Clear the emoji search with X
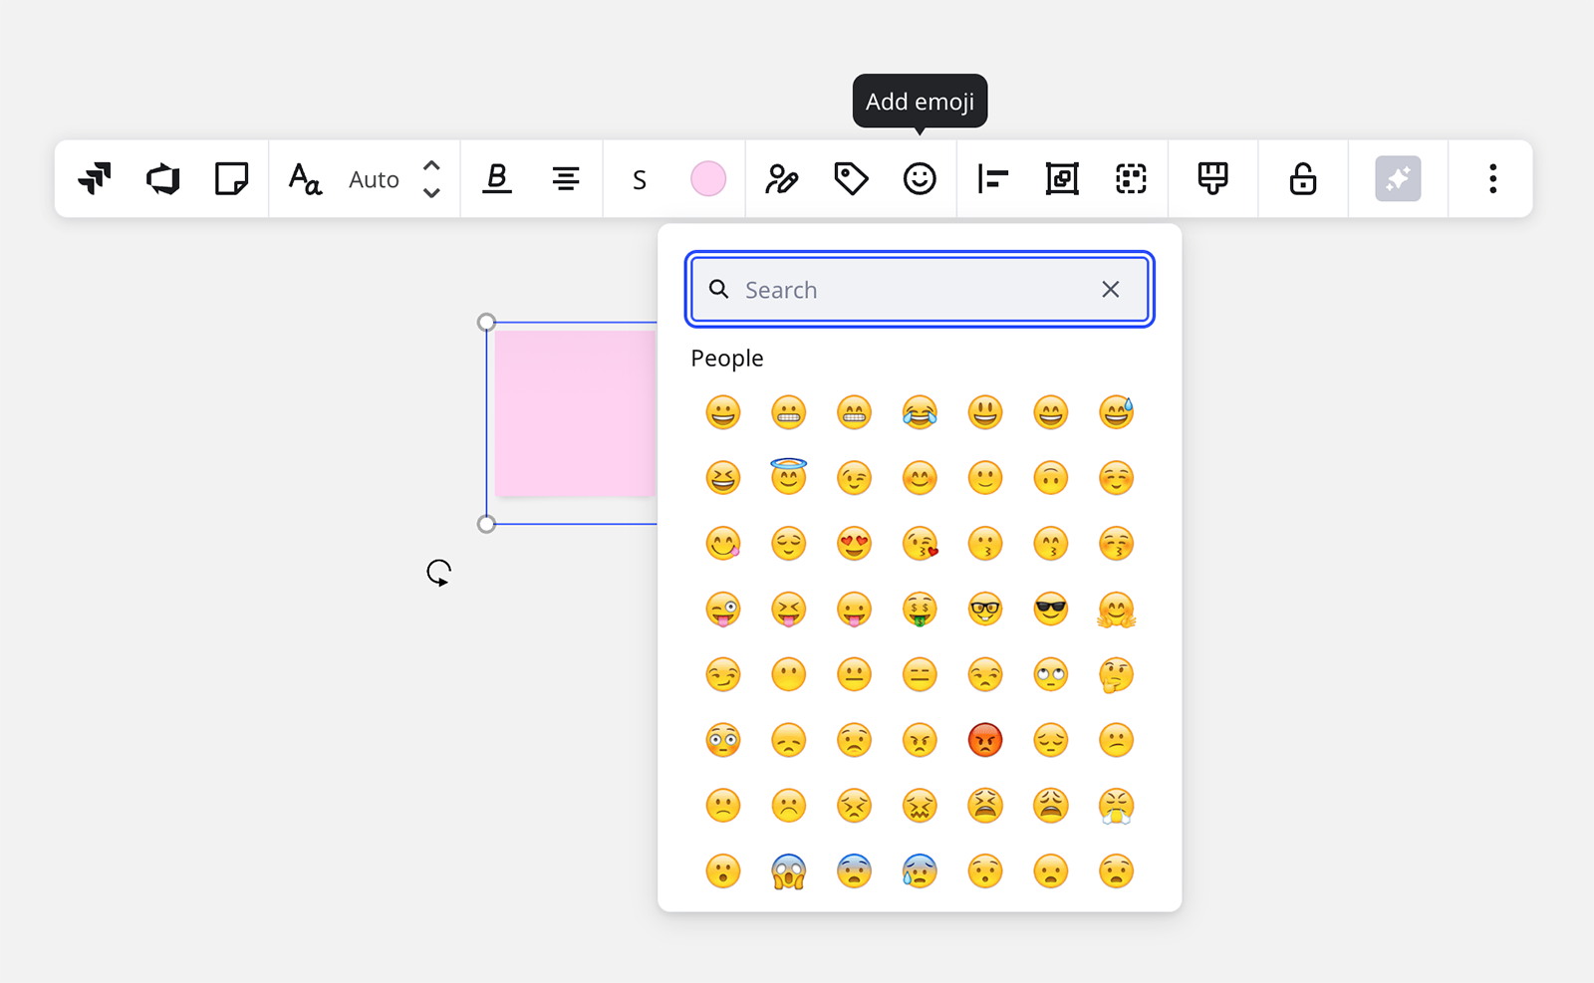The height and width of the screenshot is (983, 1594). click(x=1110, y=289)
